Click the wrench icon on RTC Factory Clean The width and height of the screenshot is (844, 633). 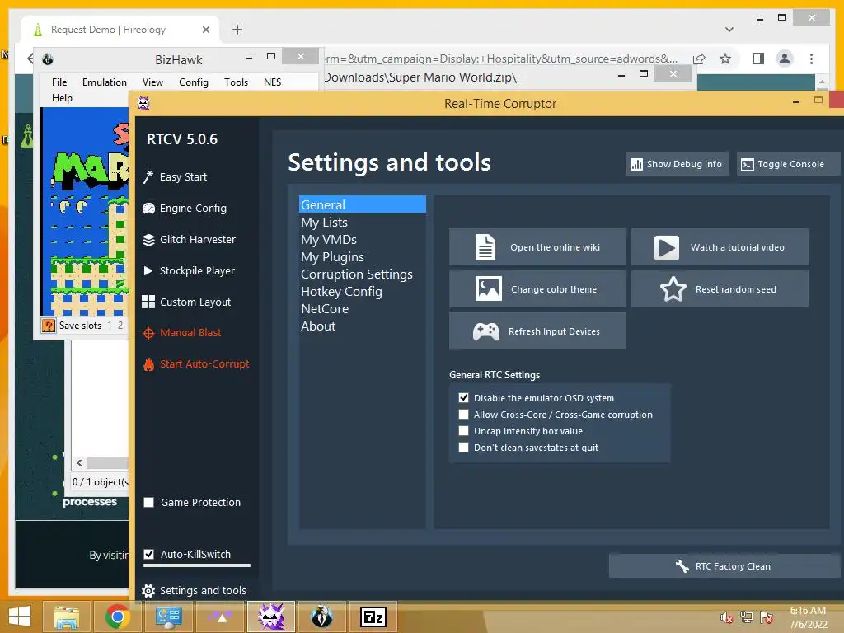tap(682, 565)
